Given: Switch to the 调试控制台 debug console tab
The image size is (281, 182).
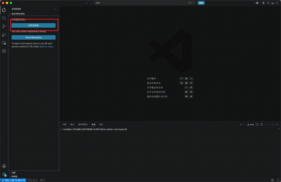Looking at the screenshot, I should [83, 124].
